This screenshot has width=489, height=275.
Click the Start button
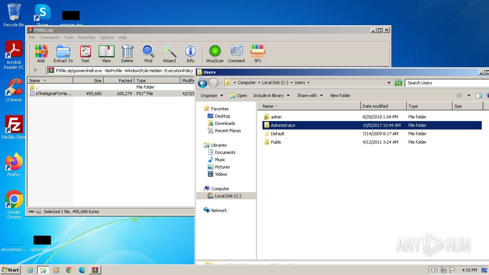[10, 270]
